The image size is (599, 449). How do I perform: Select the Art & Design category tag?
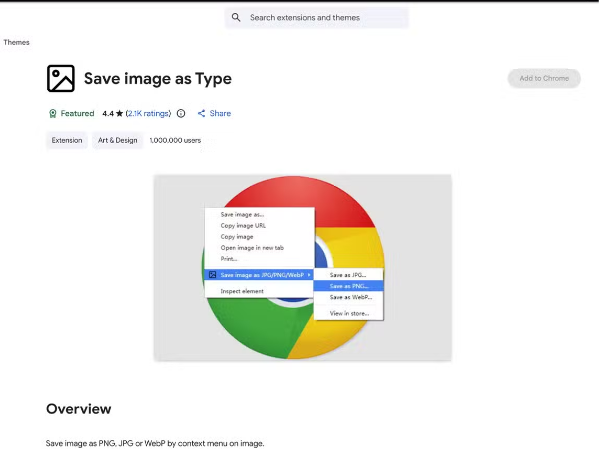[117, 140]
